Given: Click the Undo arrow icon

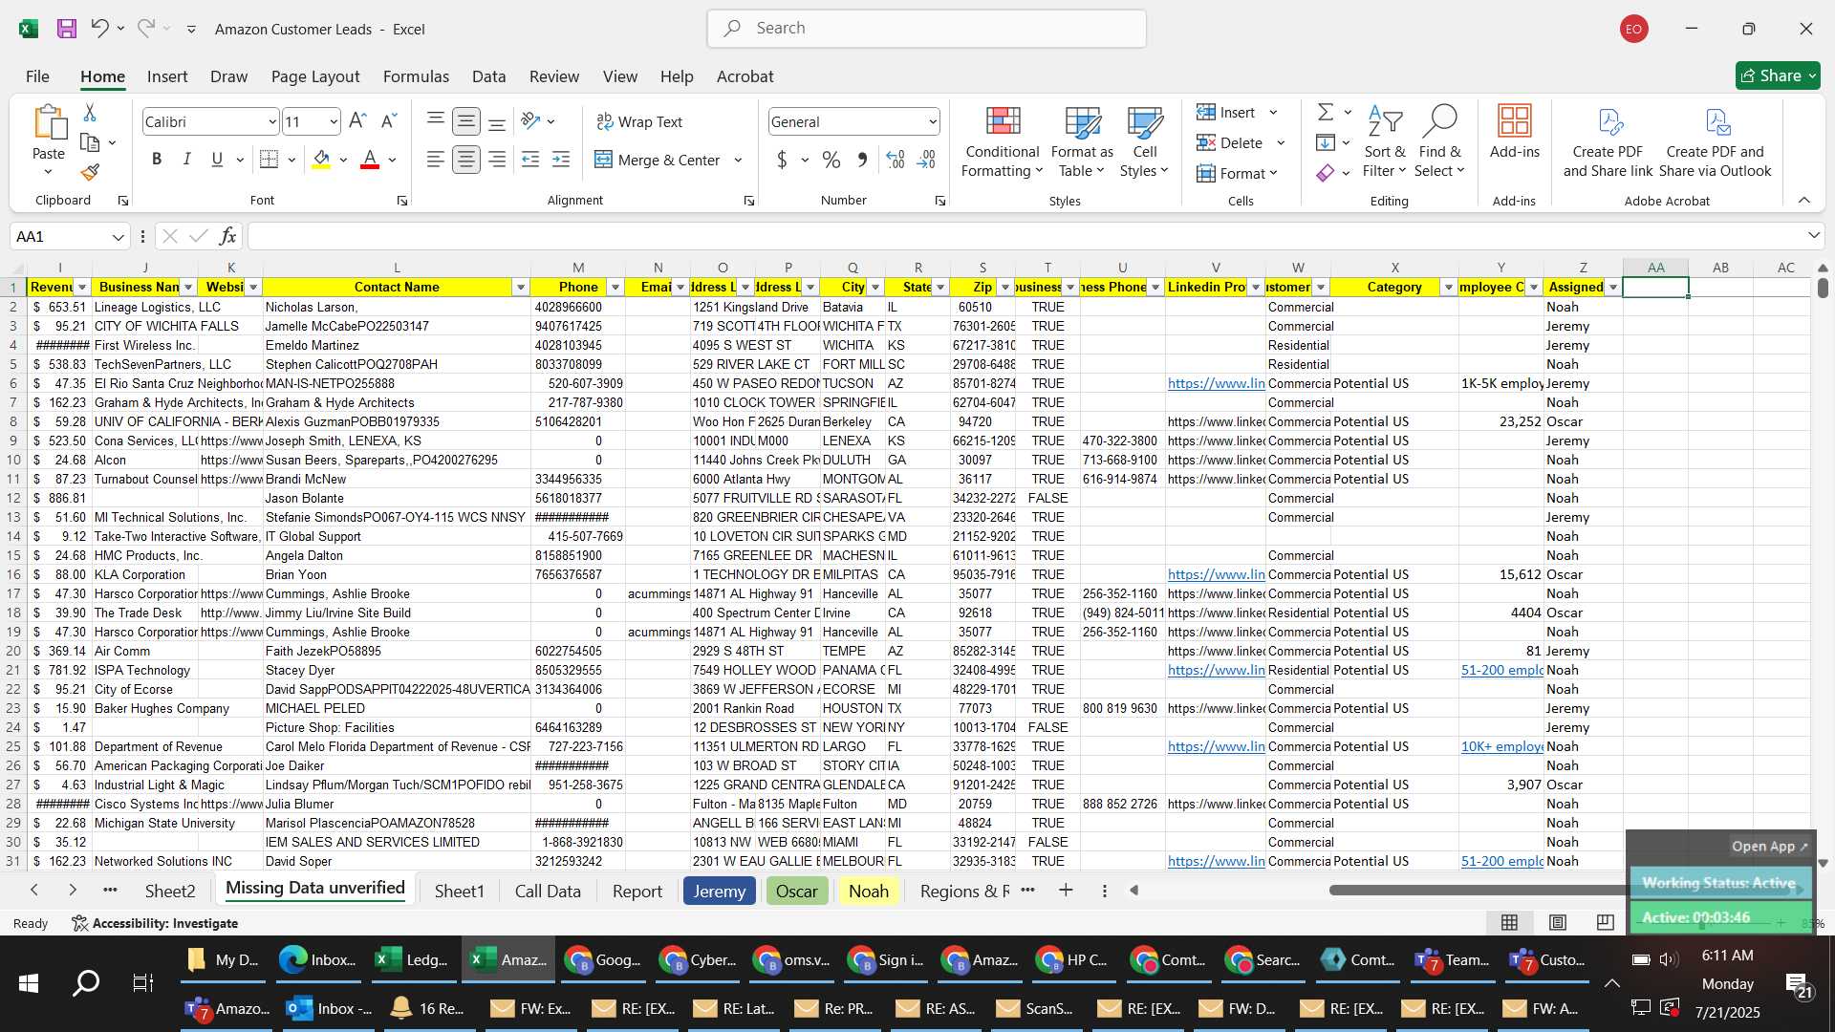Looking at the screenshot, I should [99, 28].
